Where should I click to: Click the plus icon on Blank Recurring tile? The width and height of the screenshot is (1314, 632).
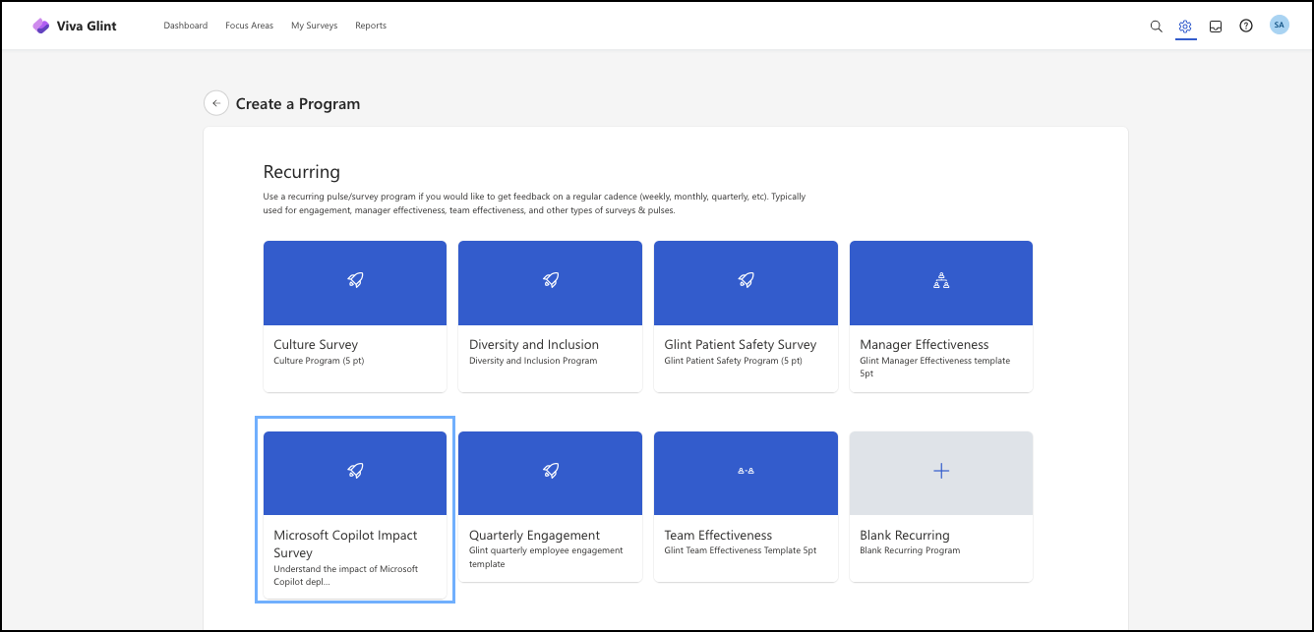[x=940, y=472]
